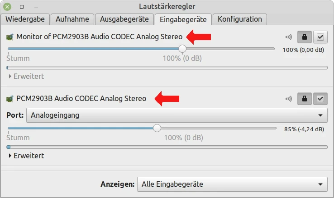This screenshot has width=334, height=198.
Task: Set PCM2903B Audio CODEC as fallback device
Action: point(320,98)
